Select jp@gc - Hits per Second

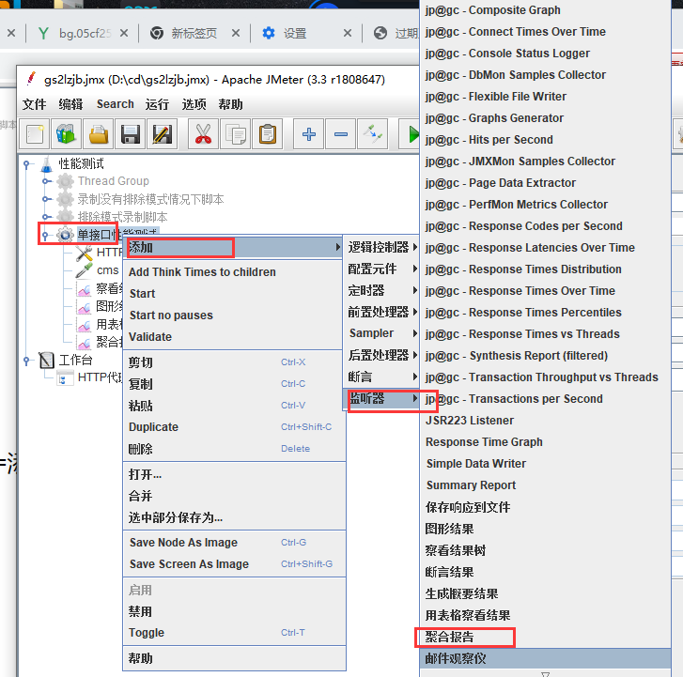(x=545, y=139)
